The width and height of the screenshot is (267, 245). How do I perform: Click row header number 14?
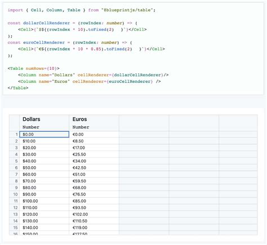(14, 221)
